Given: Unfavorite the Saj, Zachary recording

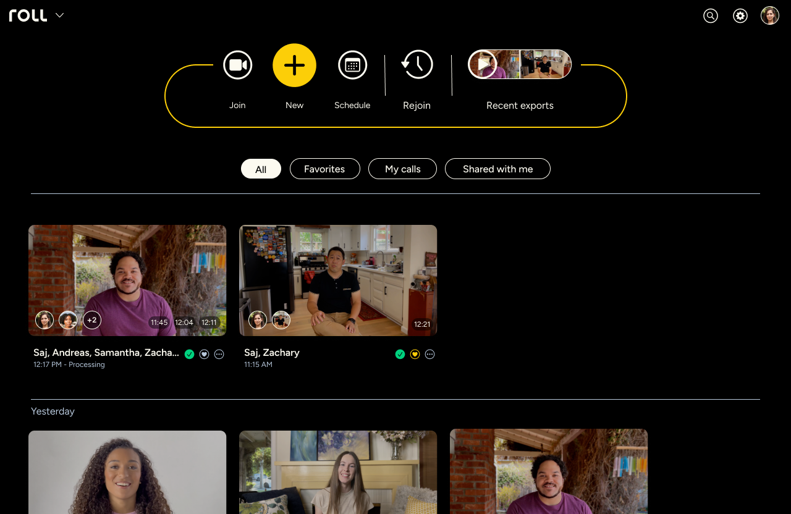Looking at the screenshot, I should point(415,354).
